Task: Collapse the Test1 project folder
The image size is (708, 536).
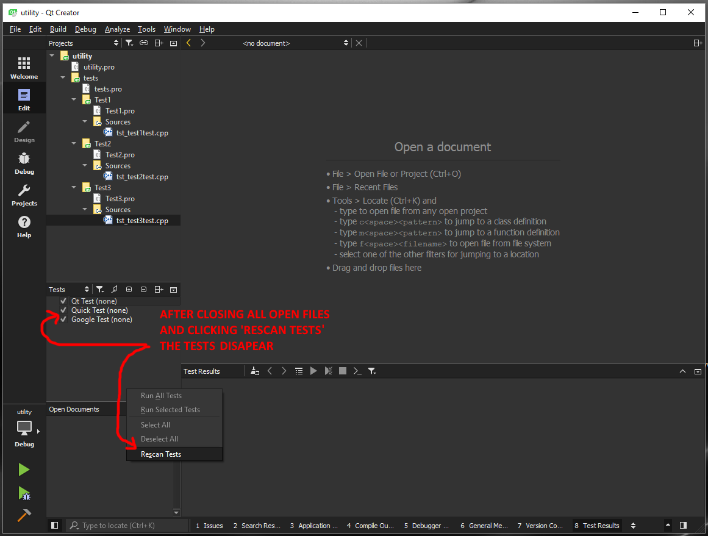Action: tap(74, 100)
